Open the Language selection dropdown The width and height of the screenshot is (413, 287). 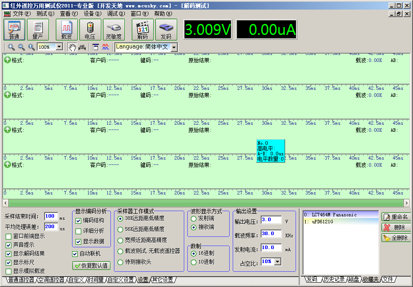click(x=174, y=47)
